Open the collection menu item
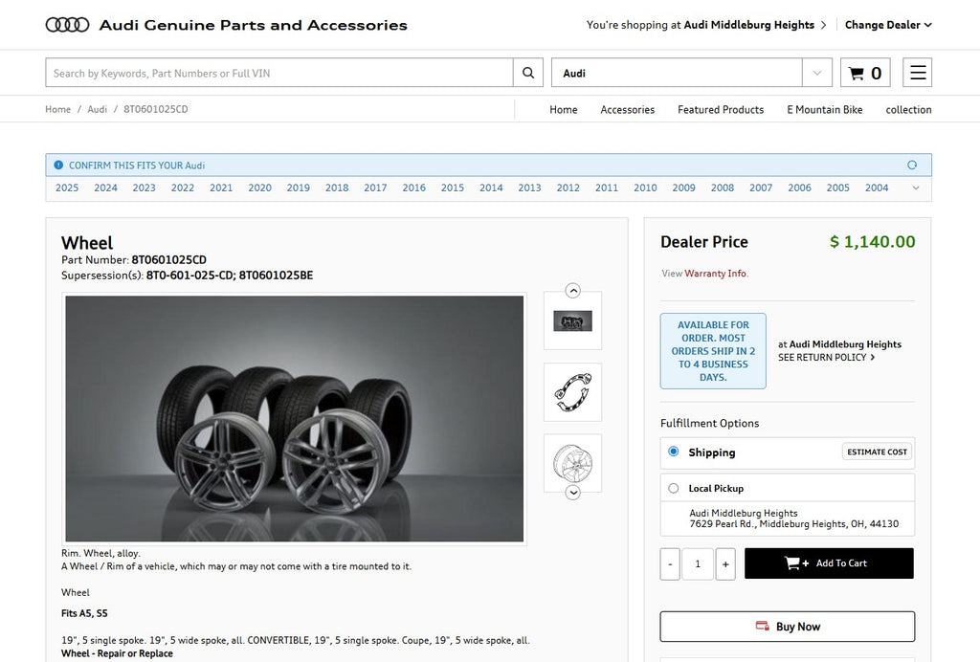Screen dimensions: 980x662 (908, 110)
